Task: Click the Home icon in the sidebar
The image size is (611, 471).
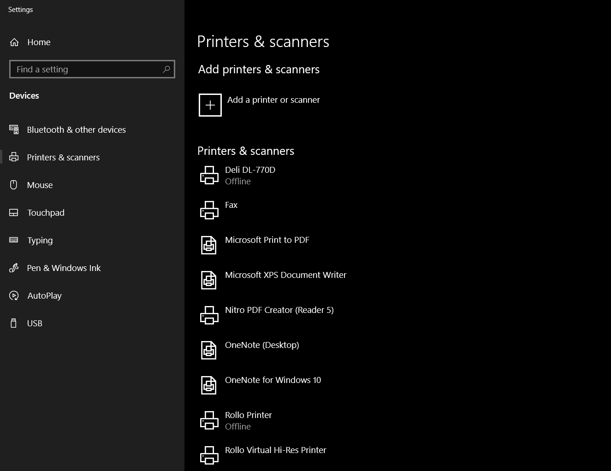Action: click(14, 42)
